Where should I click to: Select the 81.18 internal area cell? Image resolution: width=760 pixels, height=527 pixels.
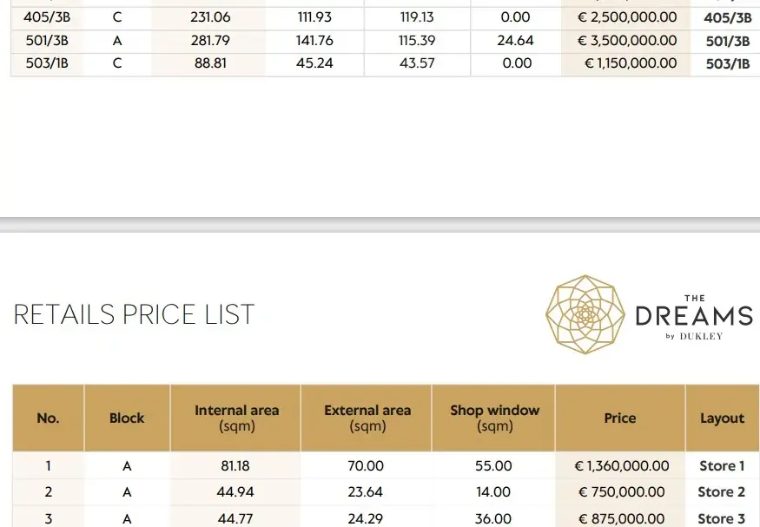pyautogui.click(x=235, y=466)
